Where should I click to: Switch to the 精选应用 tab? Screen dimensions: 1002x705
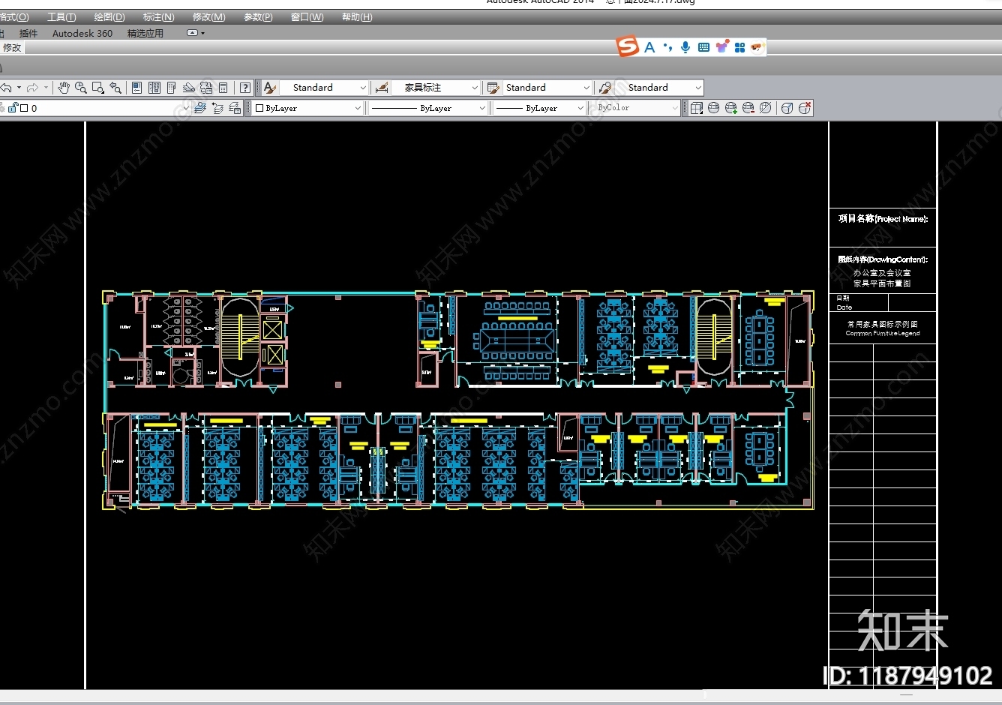click(x=145, y=33)
